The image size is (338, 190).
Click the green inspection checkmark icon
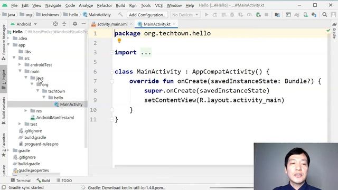328,31
